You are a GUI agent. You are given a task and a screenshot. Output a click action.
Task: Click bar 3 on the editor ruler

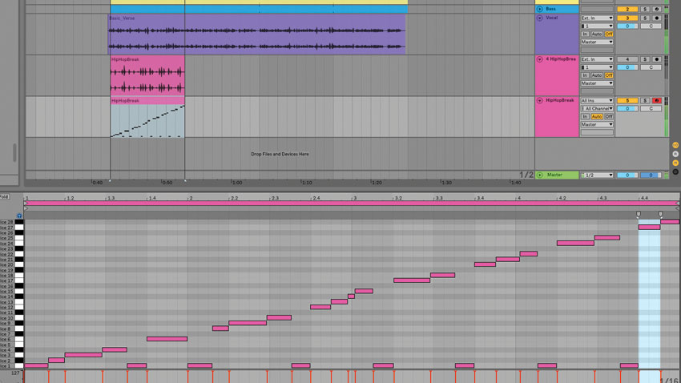354,198
